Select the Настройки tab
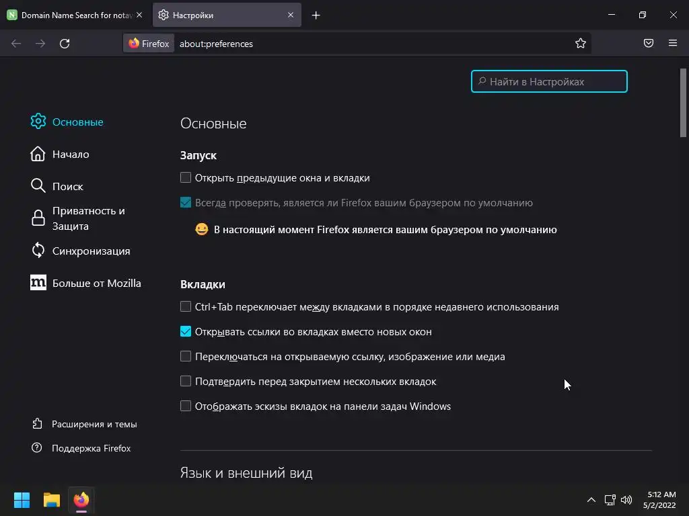Screen dimensions: 689x516 227,15
